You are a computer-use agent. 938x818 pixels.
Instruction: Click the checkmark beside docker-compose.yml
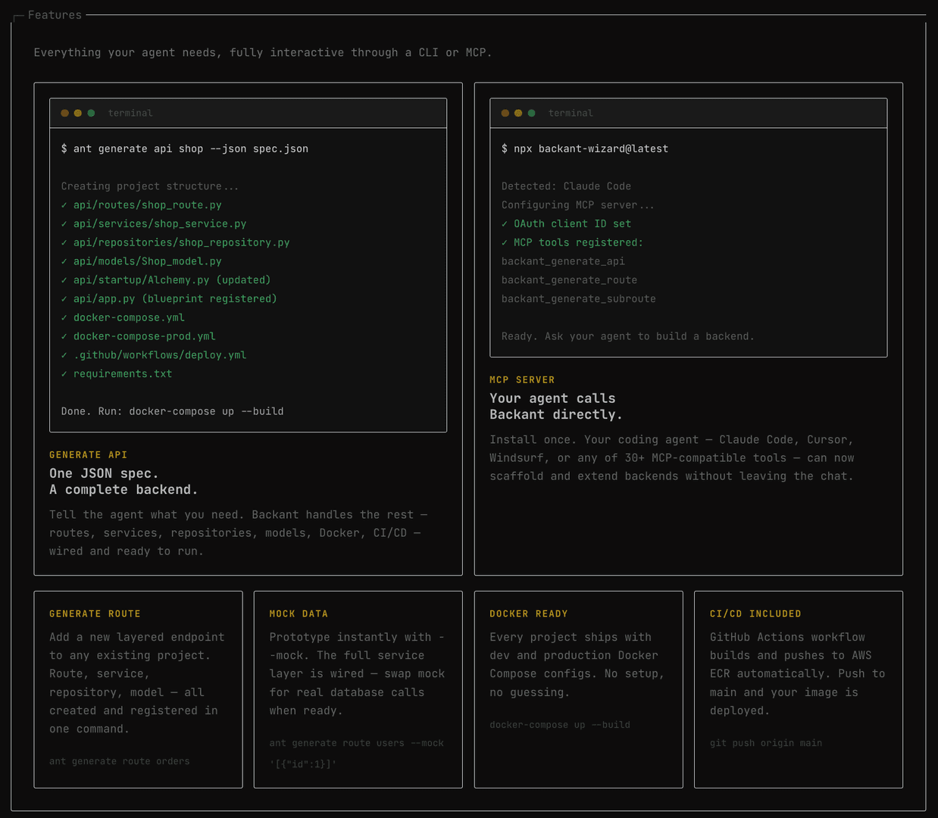(64, 317)
